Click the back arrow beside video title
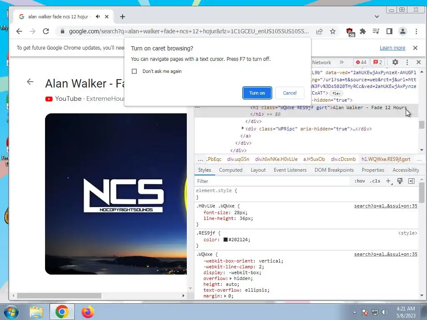The image size is (427, 320). [x=30, y=82]
